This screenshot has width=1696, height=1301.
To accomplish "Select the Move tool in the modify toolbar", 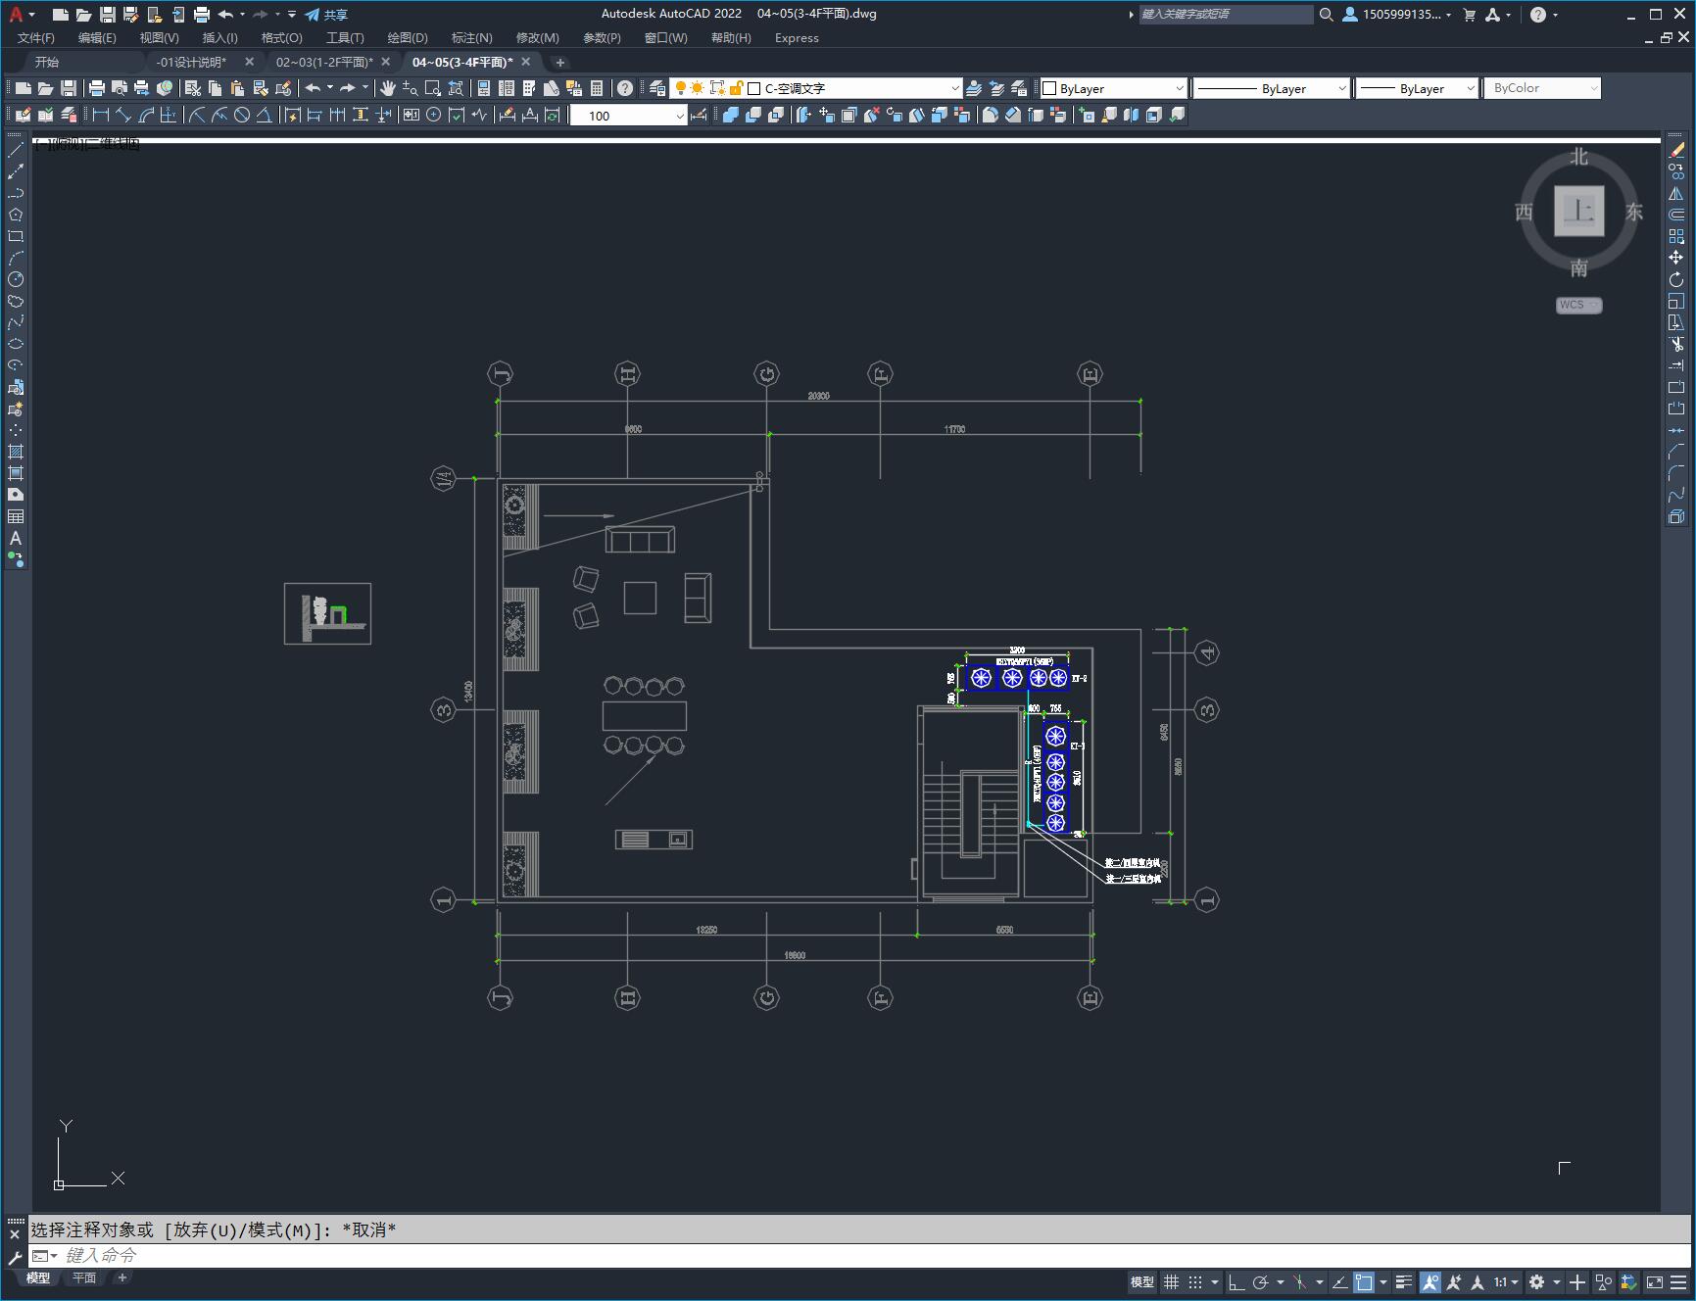I will pos(1676,258).
